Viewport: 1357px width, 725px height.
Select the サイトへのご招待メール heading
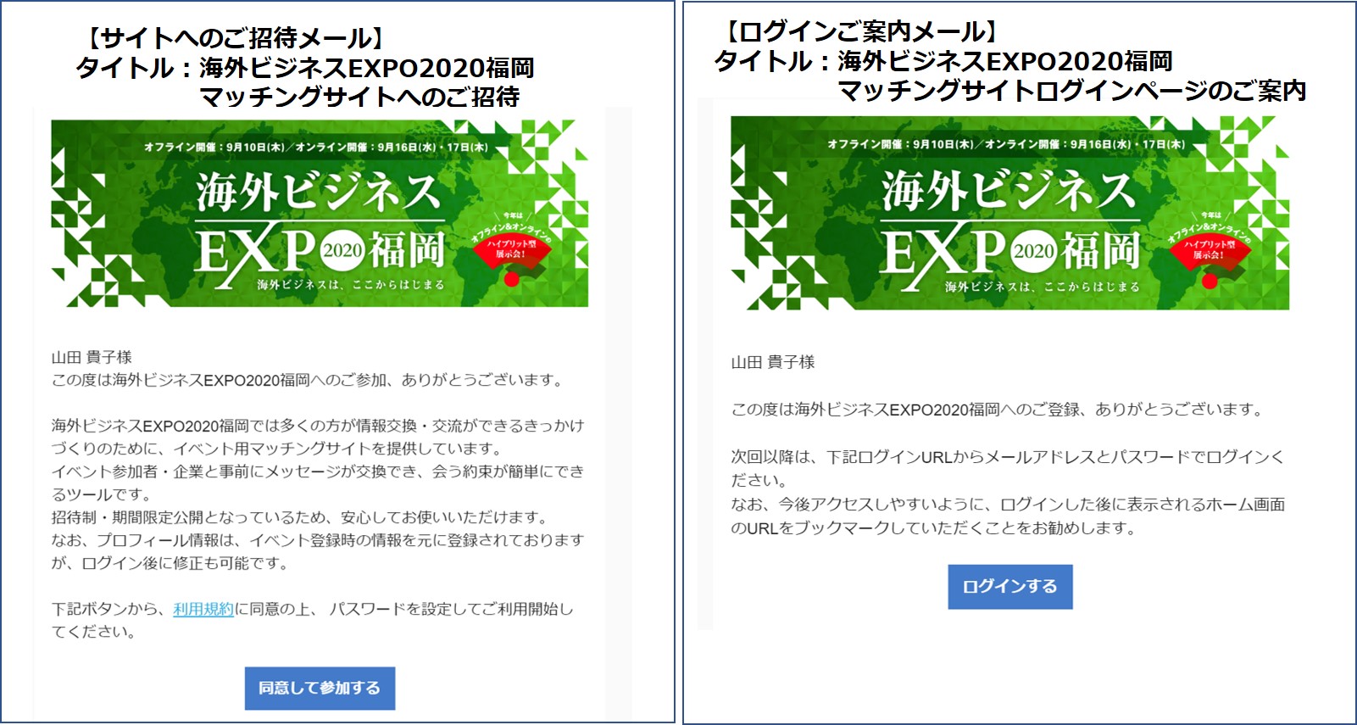click(x=235, y=37)
